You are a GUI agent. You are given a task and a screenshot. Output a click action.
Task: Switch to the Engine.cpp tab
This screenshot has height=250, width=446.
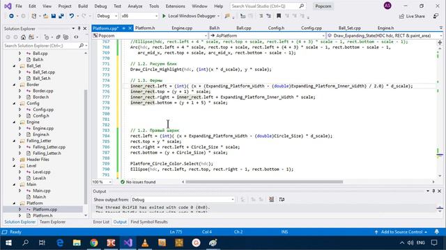[182, 28]
